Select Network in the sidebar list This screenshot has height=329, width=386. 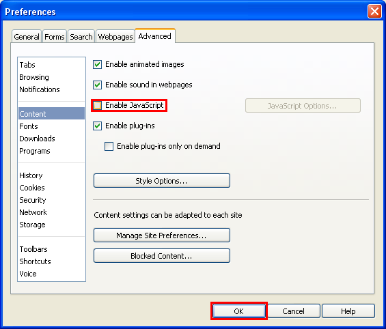(x=51, y=212)
